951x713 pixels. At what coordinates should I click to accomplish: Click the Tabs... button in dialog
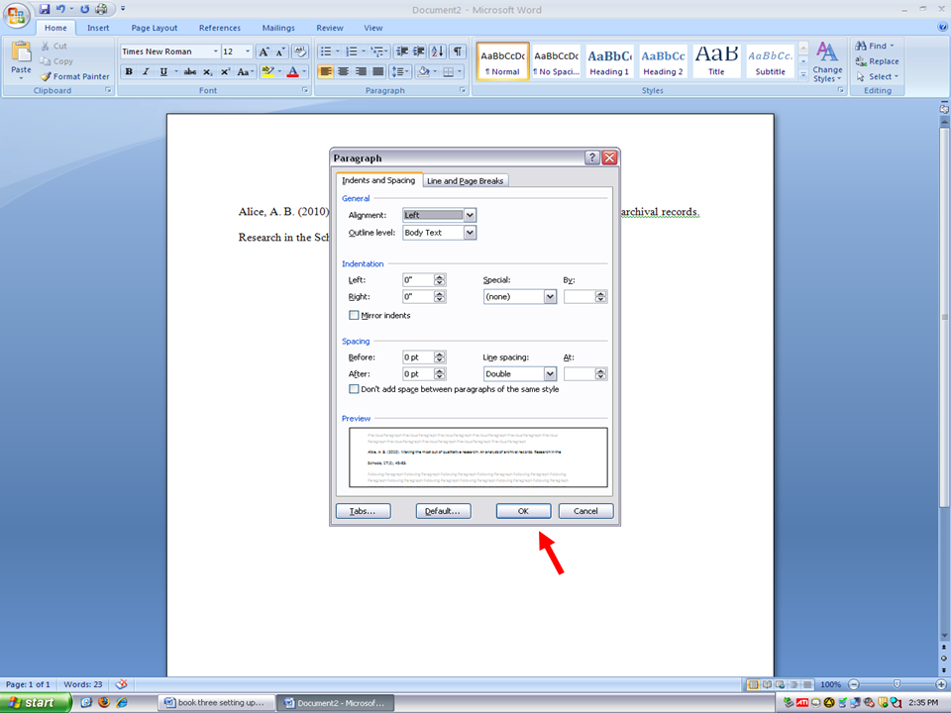[363, 511]
